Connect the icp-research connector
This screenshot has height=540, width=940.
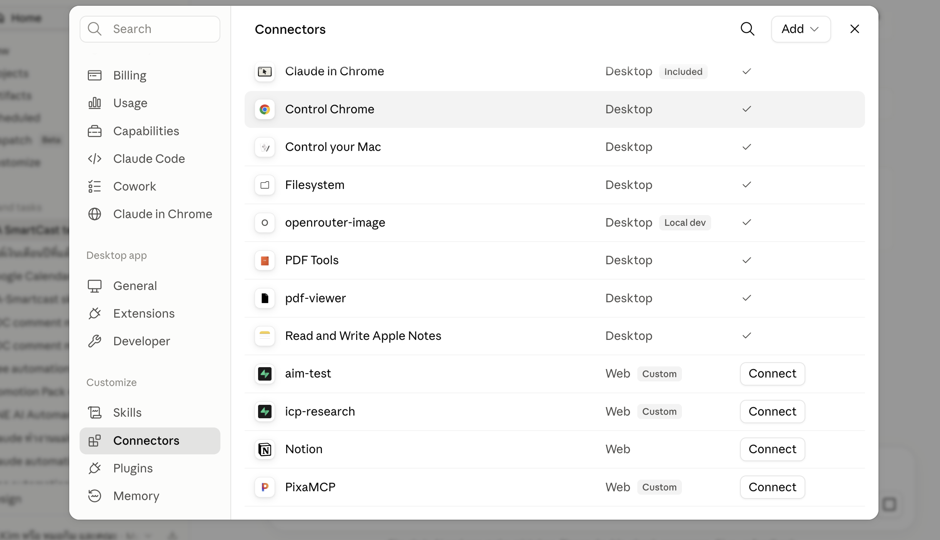pyautogui.click(x=772, y=412)
